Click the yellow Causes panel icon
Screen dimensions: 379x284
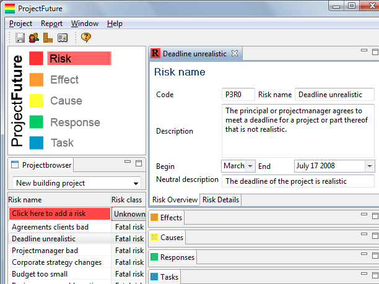tap(154, 237)
